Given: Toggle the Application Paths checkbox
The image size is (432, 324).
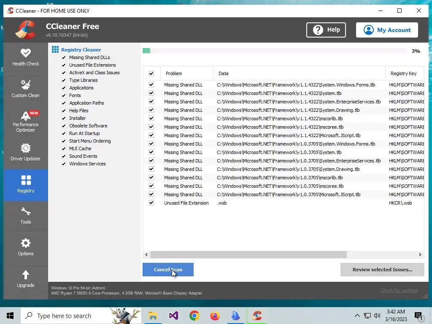Looking at the screenshot, I should 64,103.
